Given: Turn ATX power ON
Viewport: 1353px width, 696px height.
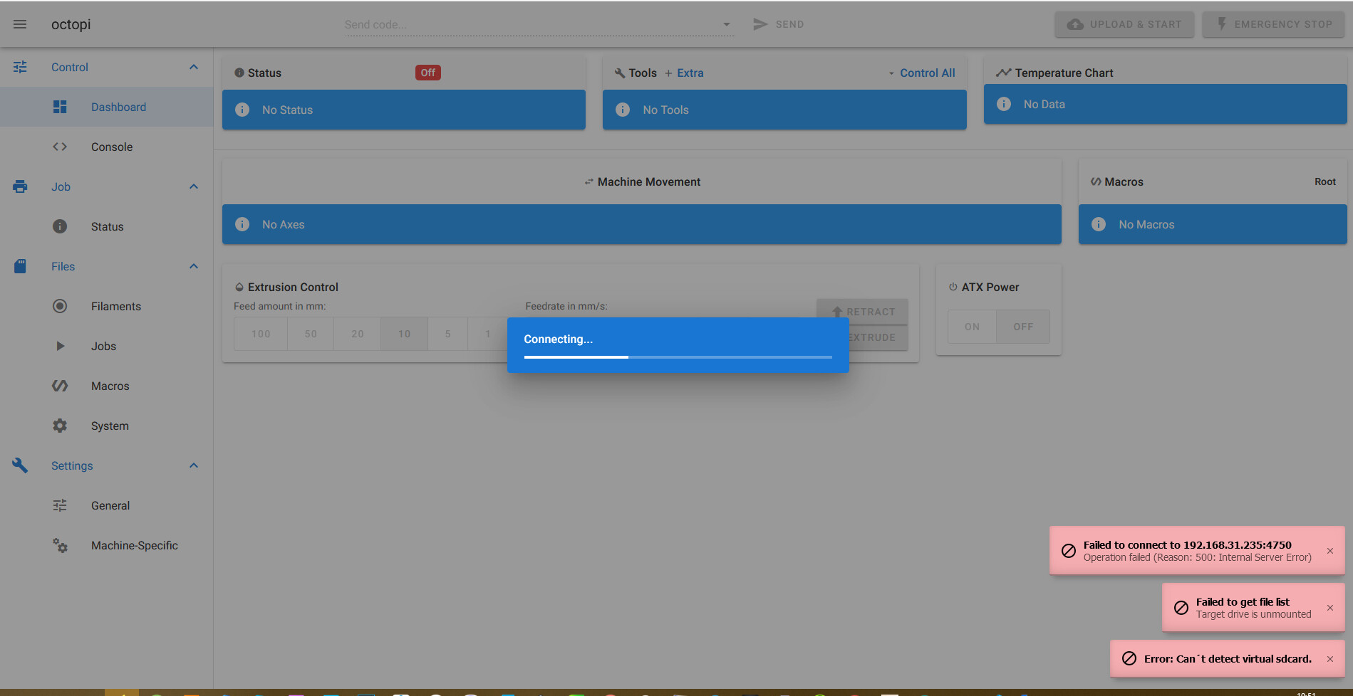Looking at the screenshot, I should pyautogui.click(x=972, y=327).
